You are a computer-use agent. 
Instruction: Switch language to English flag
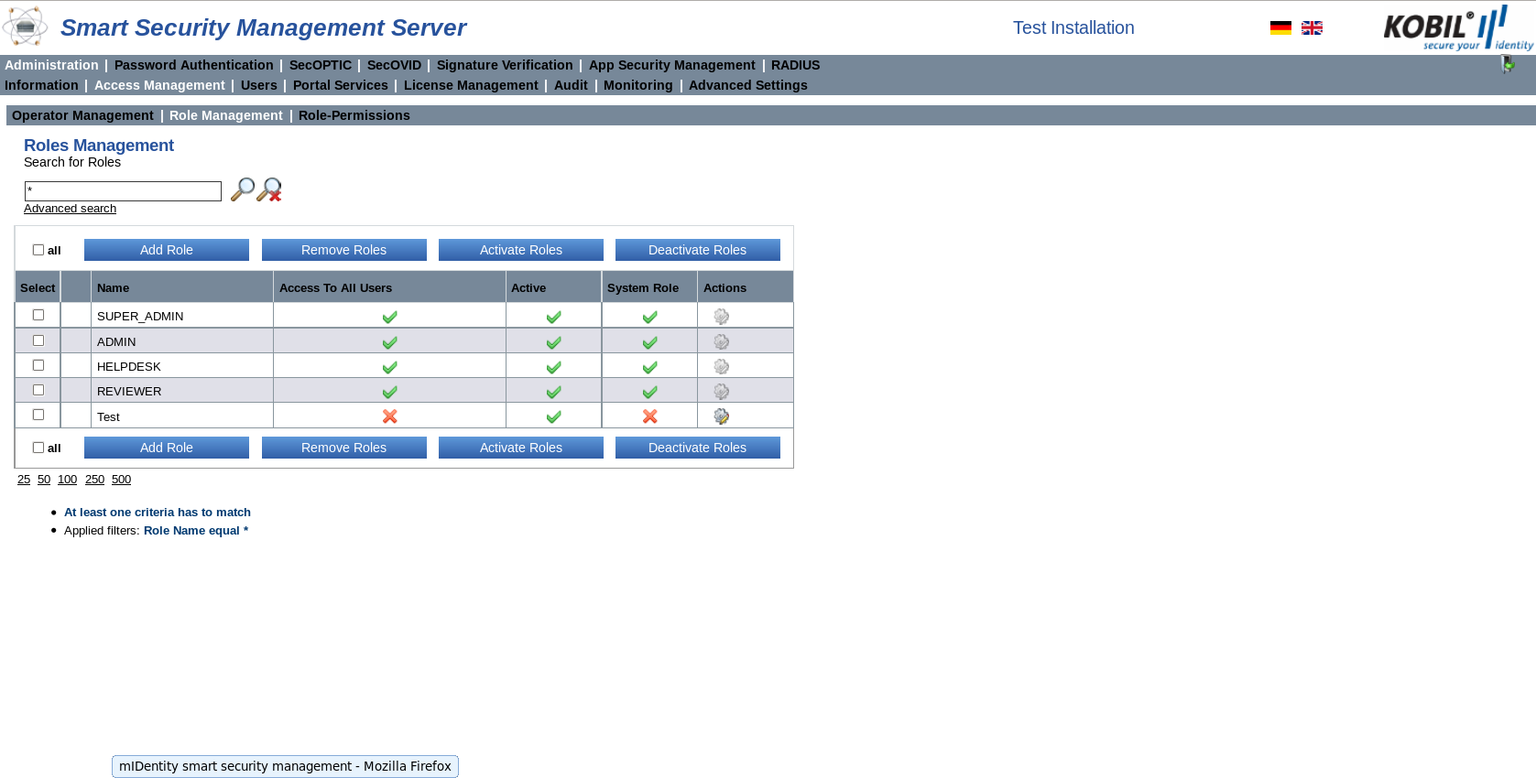pos(1312,27)
